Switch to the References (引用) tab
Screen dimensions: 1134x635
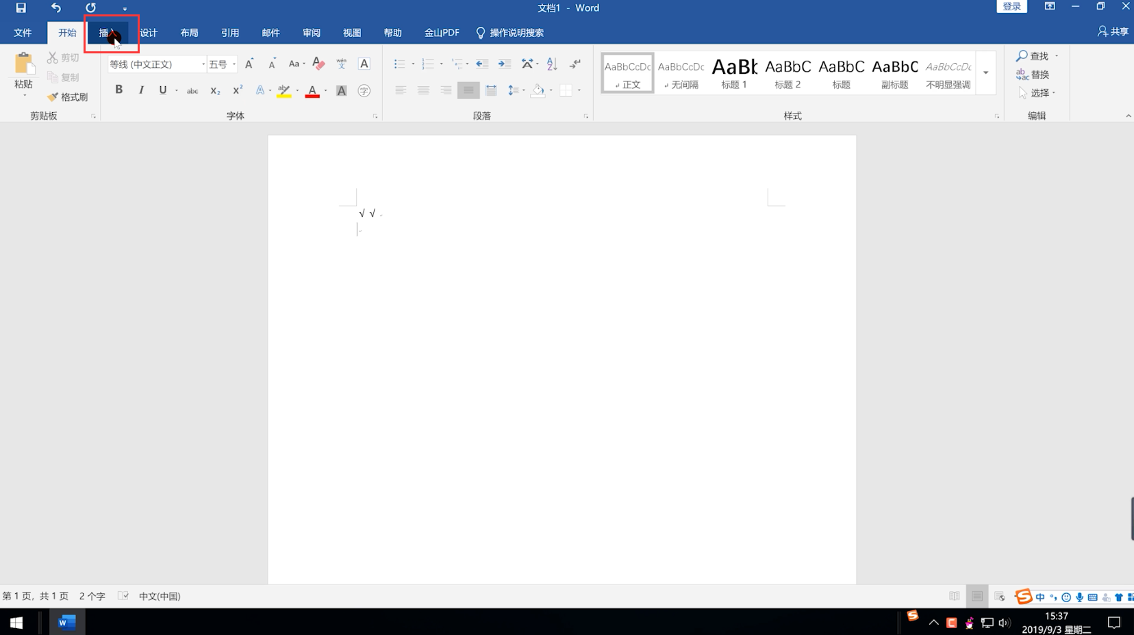pos(230,33)
